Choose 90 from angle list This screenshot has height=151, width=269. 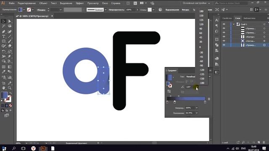point(200,29)
